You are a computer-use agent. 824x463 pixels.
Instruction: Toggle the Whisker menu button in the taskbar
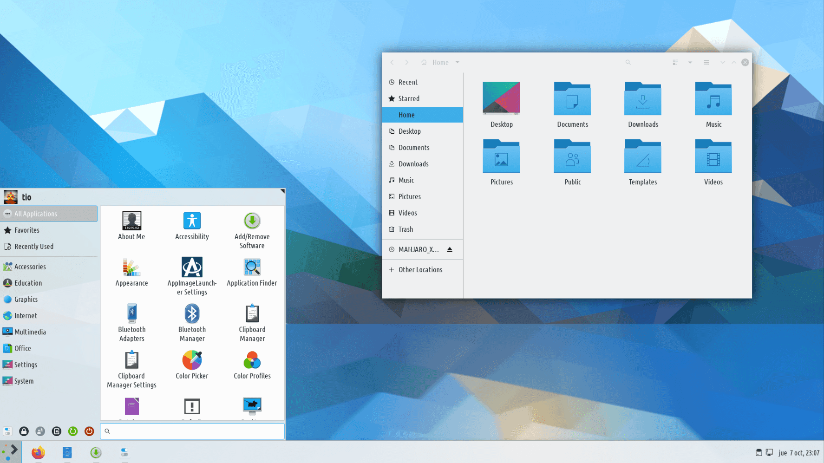point(10,452)
